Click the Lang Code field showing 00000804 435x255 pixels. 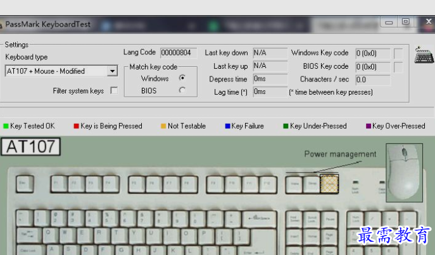coord(179,53)
